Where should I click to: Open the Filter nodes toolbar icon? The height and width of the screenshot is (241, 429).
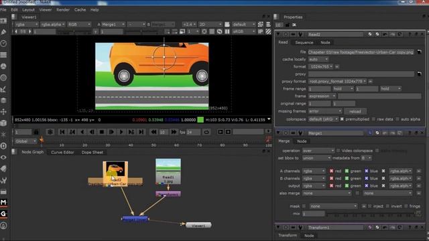click(3, 78)
